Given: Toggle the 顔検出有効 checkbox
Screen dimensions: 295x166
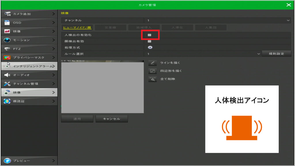Looking at the screenshot, I should point(150,41).
